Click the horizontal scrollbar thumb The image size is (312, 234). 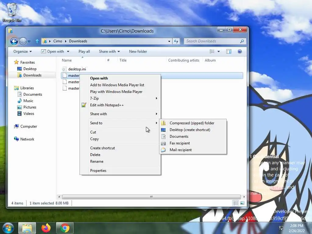tap(151, 197)
